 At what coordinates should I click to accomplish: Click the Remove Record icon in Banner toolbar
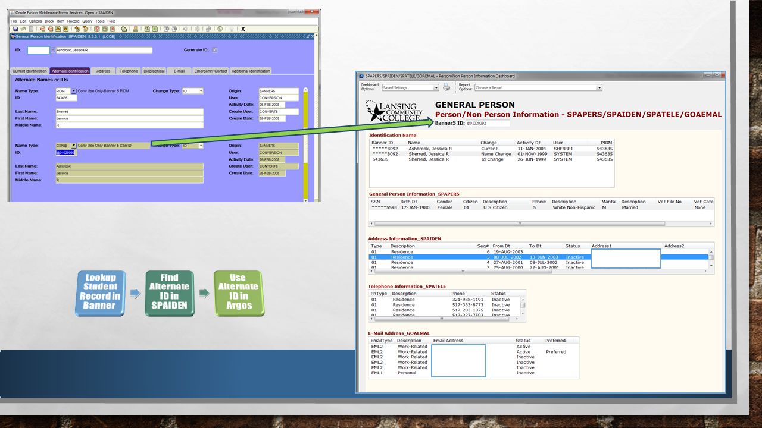[50, 29]
